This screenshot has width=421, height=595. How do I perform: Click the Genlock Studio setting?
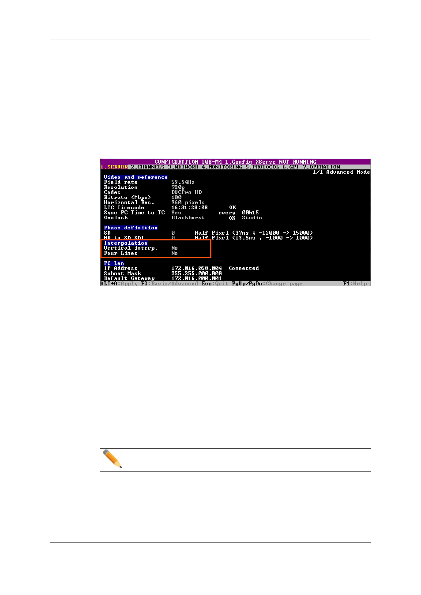252,218
